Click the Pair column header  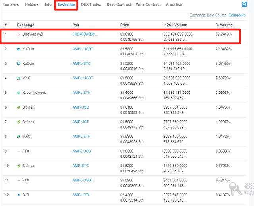(76, 25)
